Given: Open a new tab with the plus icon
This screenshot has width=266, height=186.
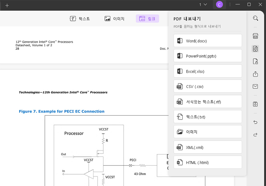Looking at the screenshot, I should 7,5.
